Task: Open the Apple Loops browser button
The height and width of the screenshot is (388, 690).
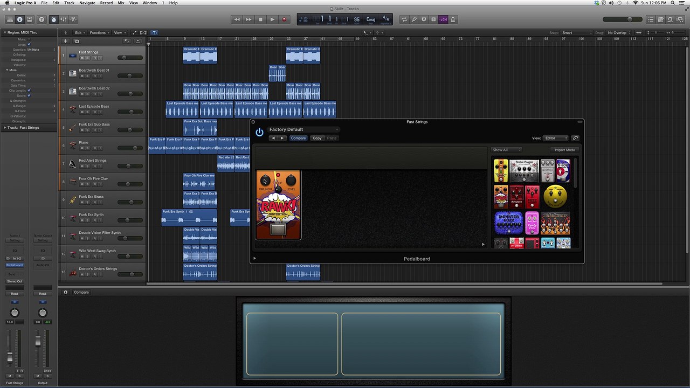Action: coord(670,19)
